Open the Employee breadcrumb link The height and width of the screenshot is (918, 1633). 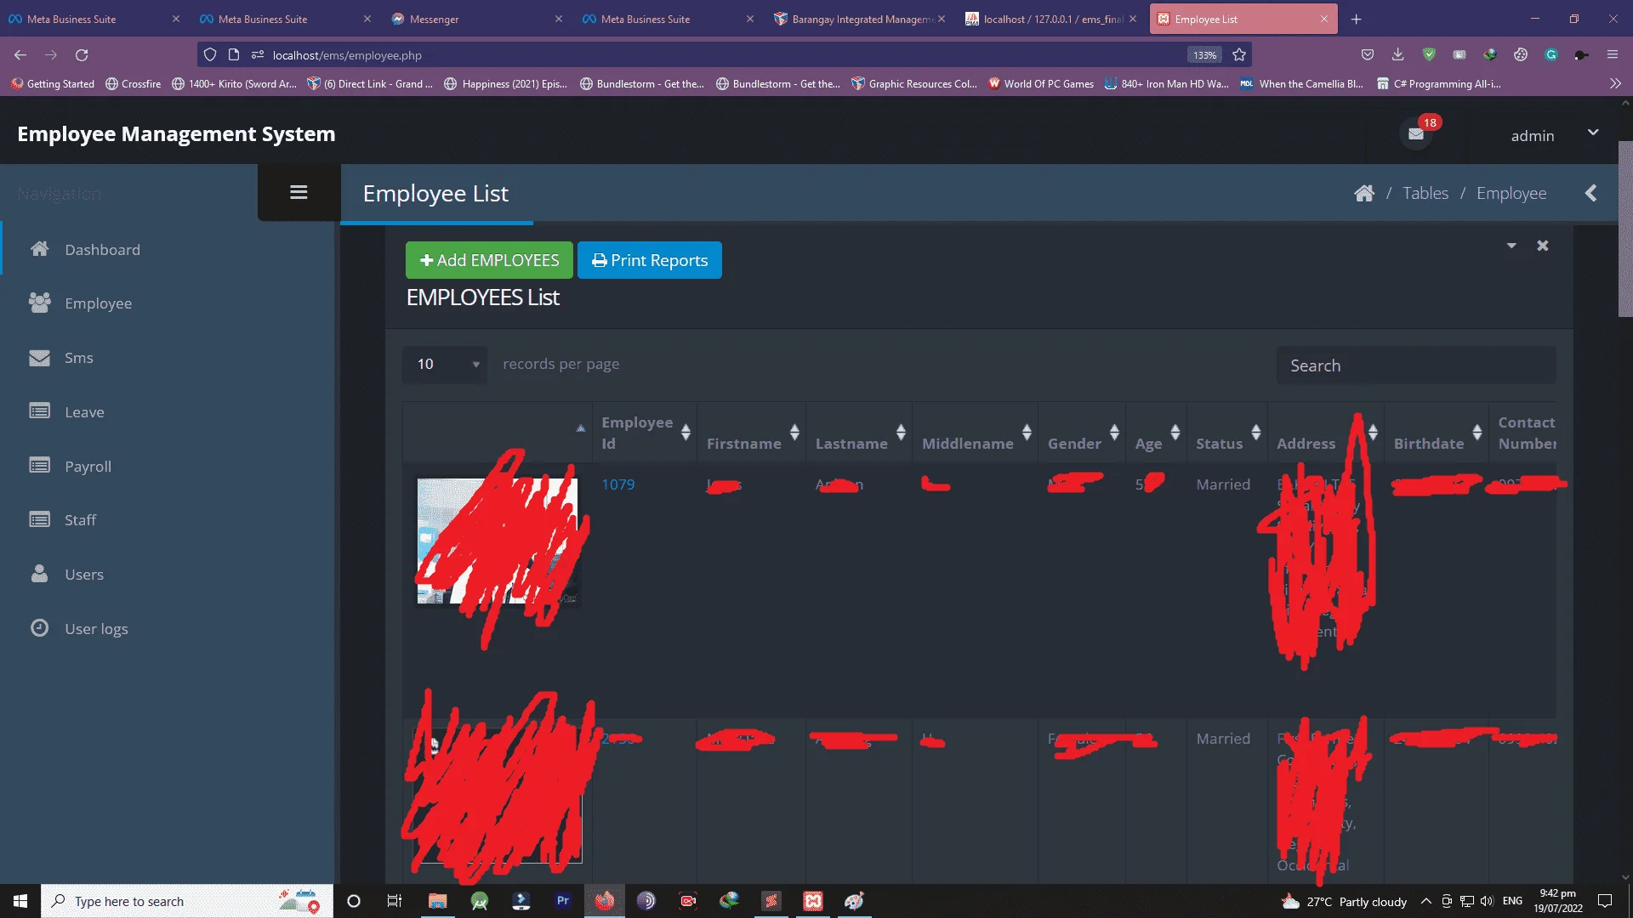[x=1511, y=193]
